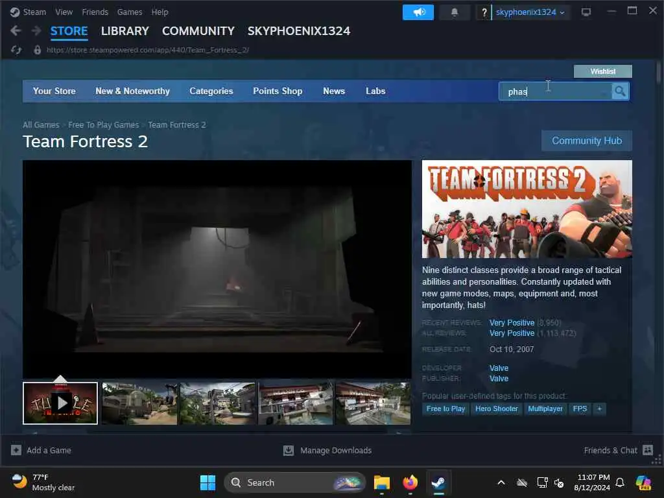Open the Friends & Chat icon
The image size is (664, 498).
(648, 450)
